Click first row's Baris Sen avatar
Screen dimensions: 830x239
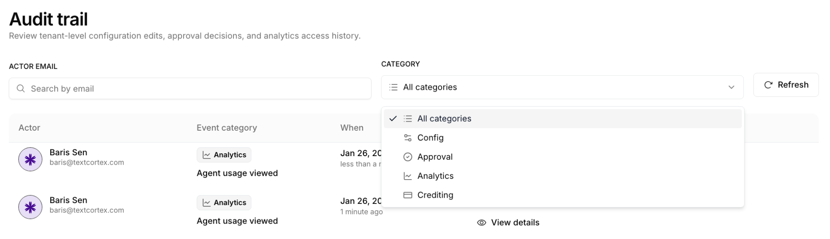click(x=30, y=159)
